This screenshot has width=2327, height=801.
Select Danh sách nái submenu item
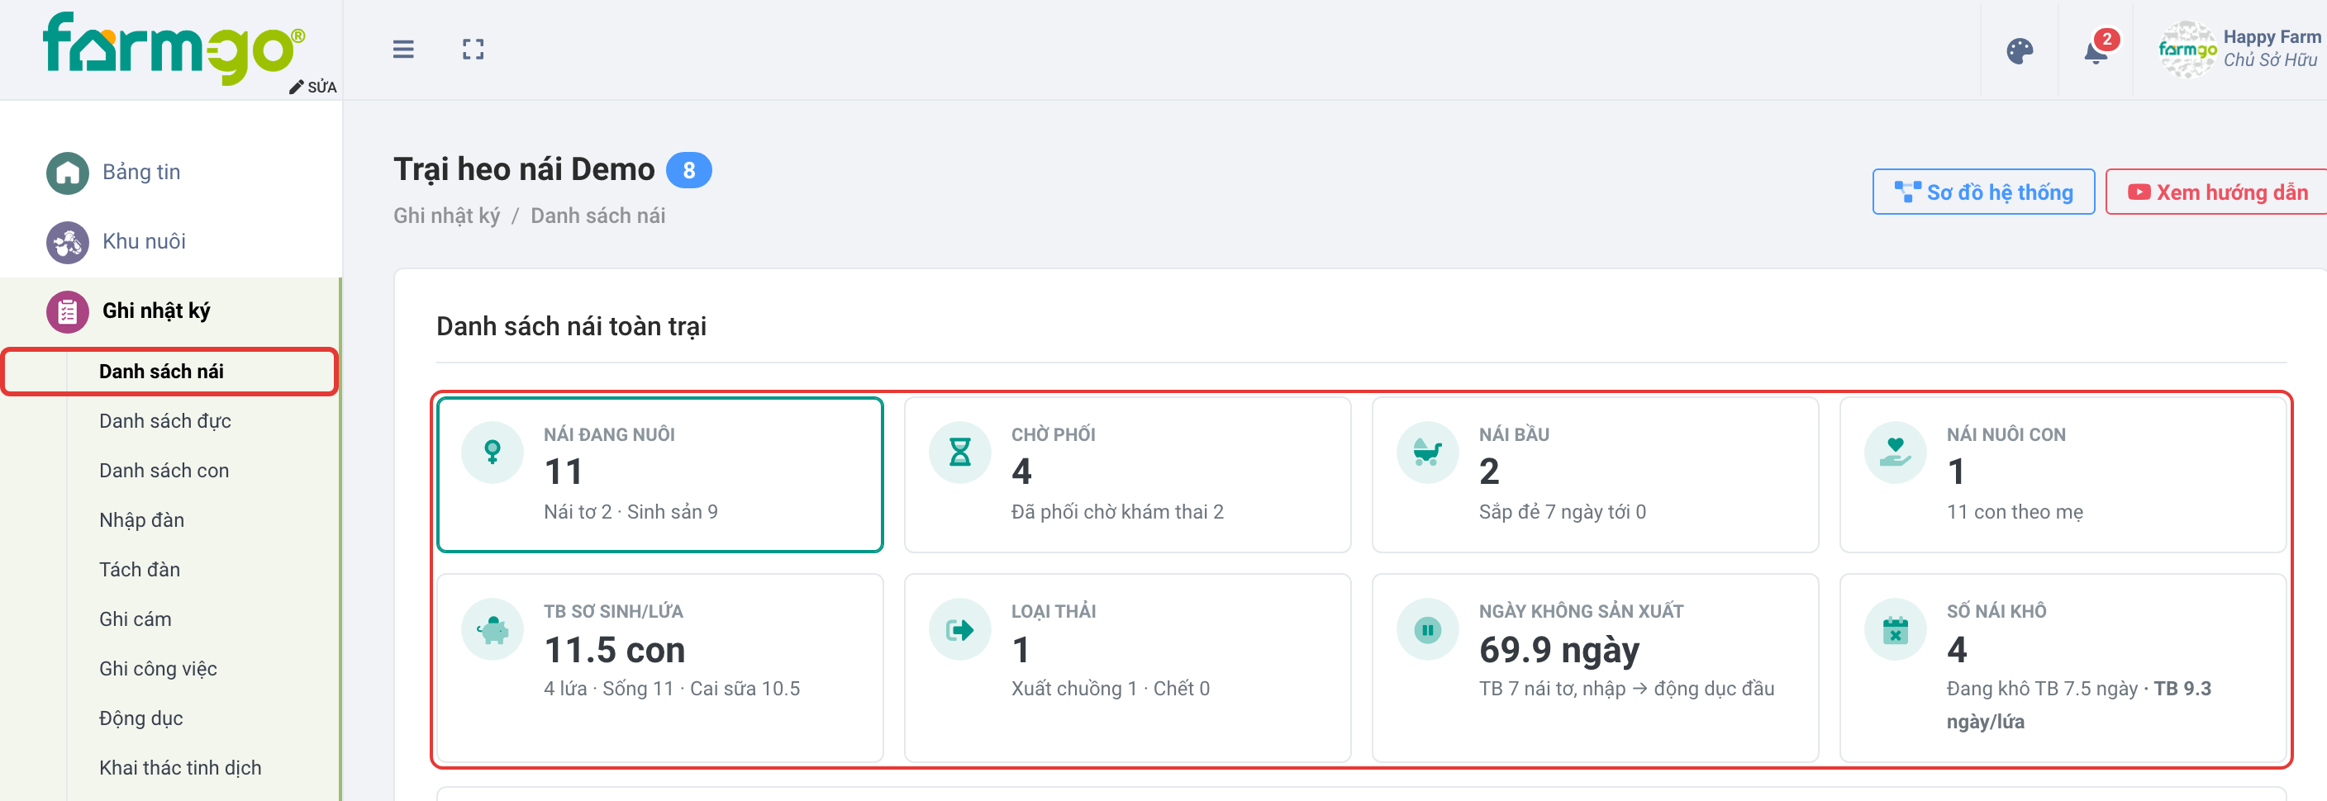pyautogui.click(x=170, y=371)
